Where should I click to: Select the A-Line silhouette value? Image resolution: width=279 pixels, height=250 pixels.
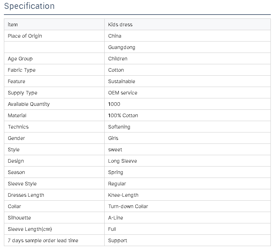116,218
